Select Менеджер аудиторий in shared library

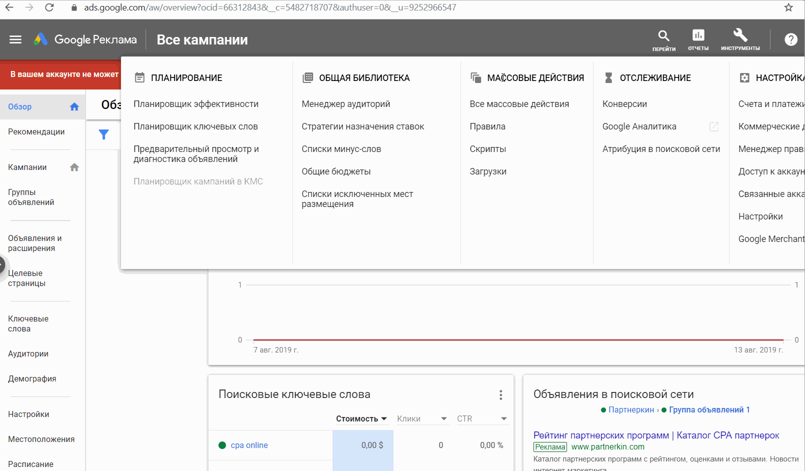tap(345, 104)
